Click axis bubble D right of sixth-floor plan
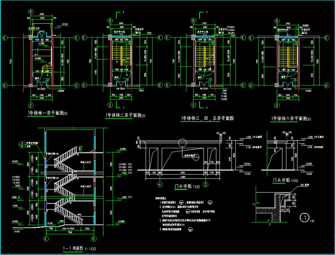The height and width of the screenshot is (255, 335). [x=327, y=85]
